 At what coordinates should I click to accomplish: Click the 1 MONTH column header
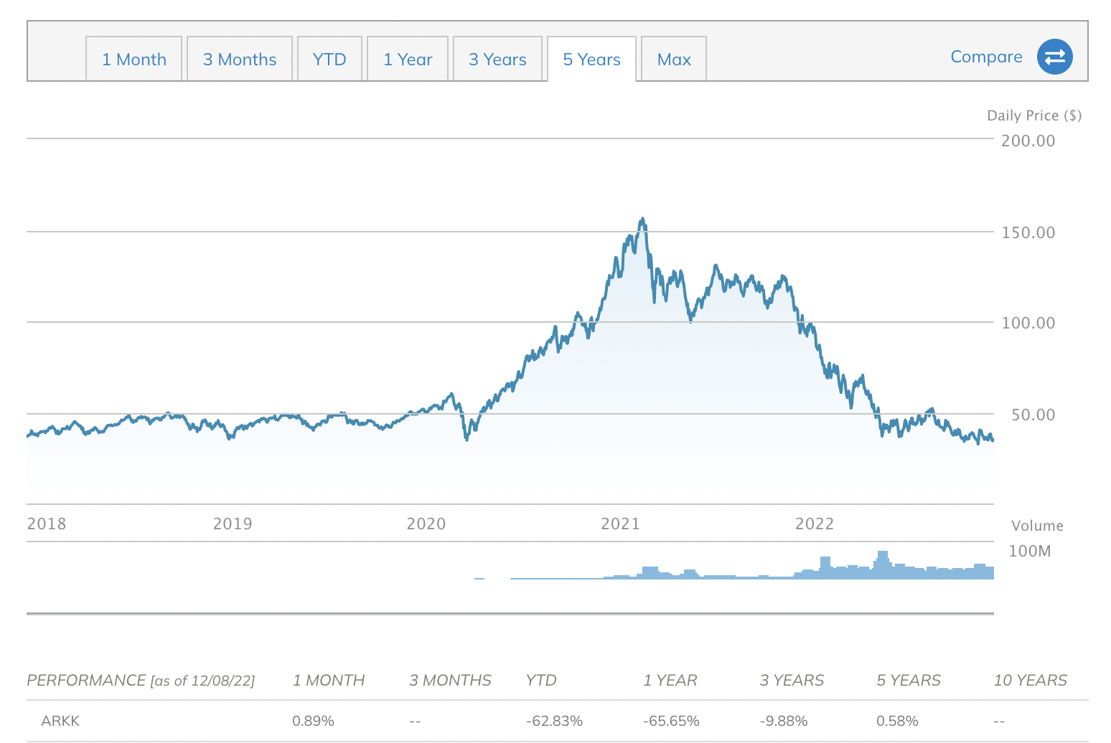tap(329, 681)
